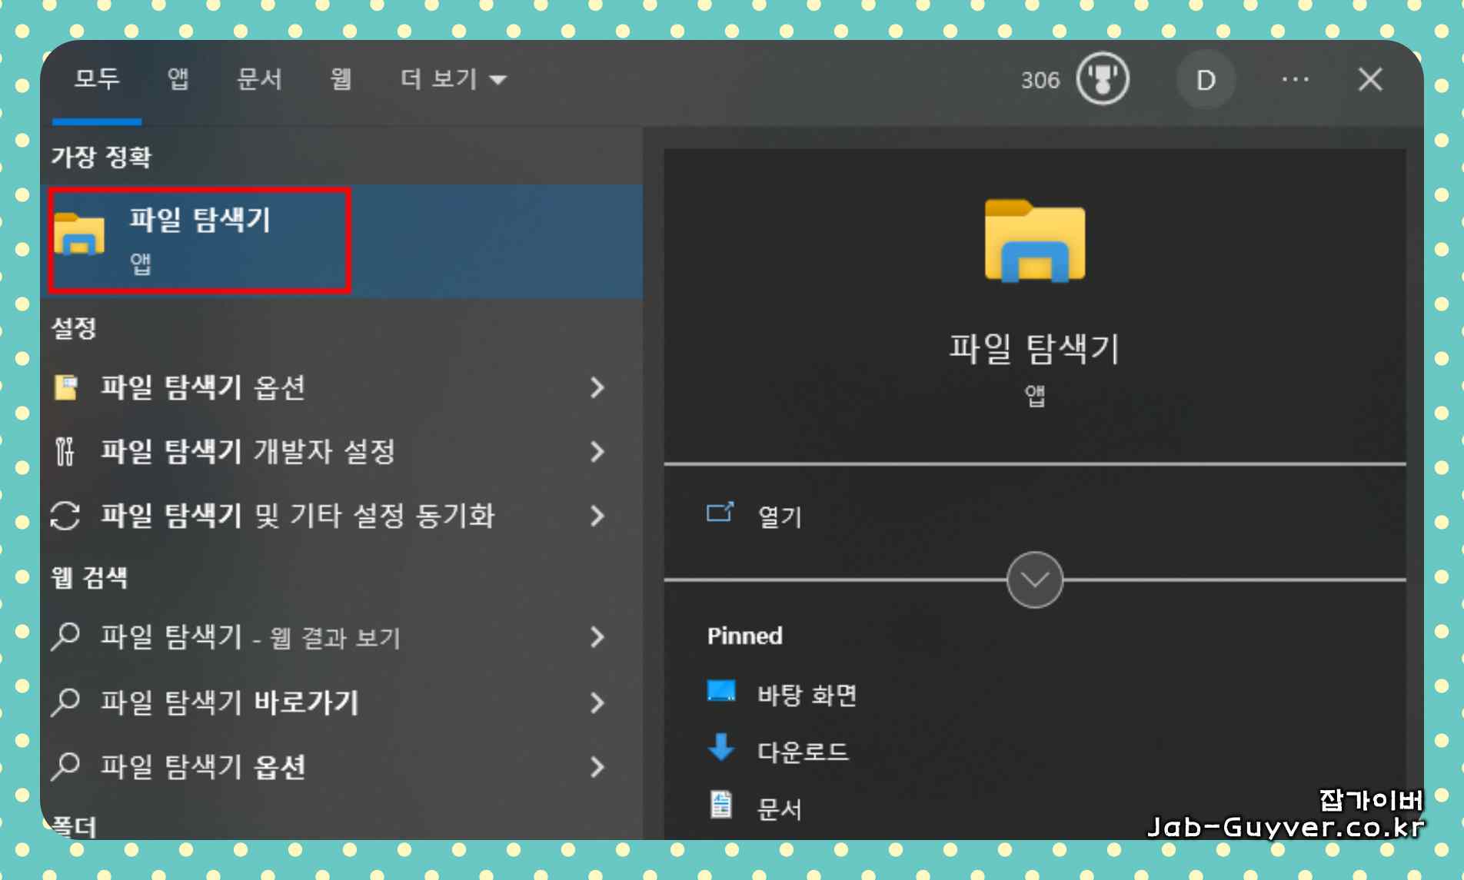Switch to the 모두 tab
1464x880 pixels.
pos(97,78)
